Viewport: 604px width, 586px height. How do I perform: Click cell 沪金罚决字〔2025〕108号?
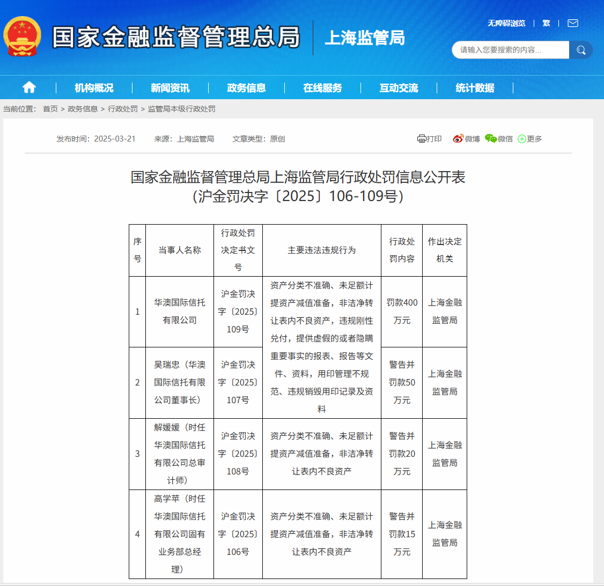[238, 454]
